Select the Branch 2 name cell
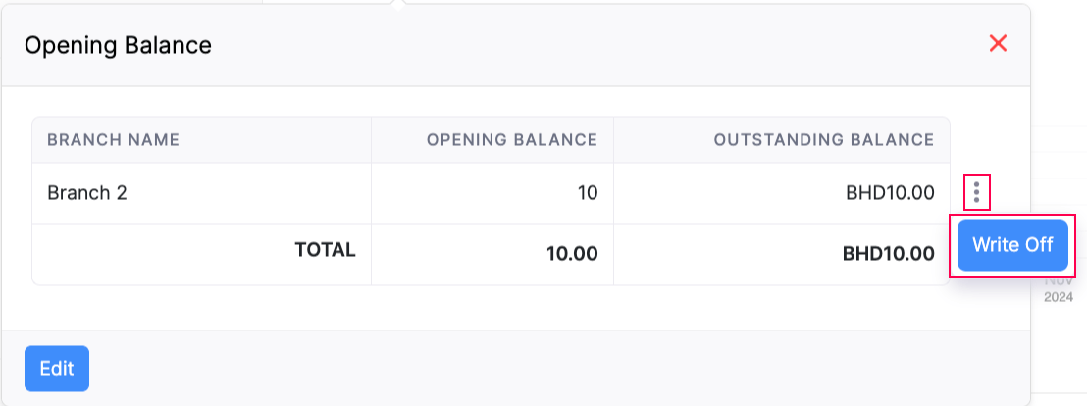Image resolution: width=1087 pixels, height=406 pixels. point(87,193)
